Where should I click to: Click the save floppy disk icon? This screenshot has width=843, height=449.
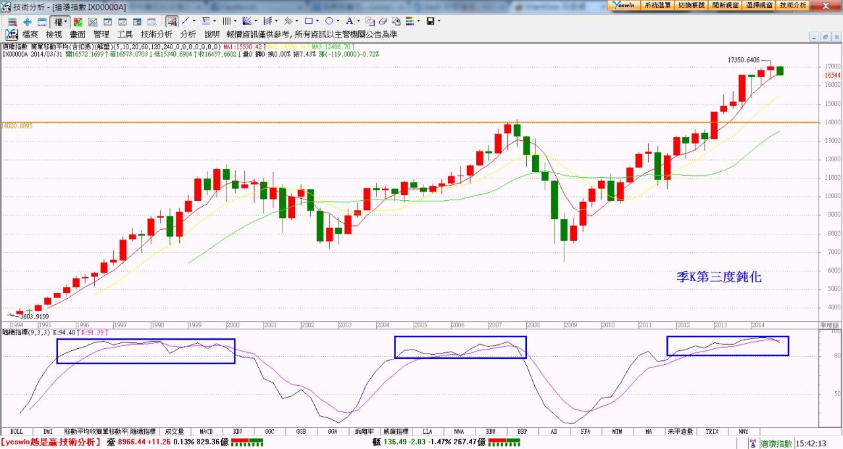pos(430,22)
